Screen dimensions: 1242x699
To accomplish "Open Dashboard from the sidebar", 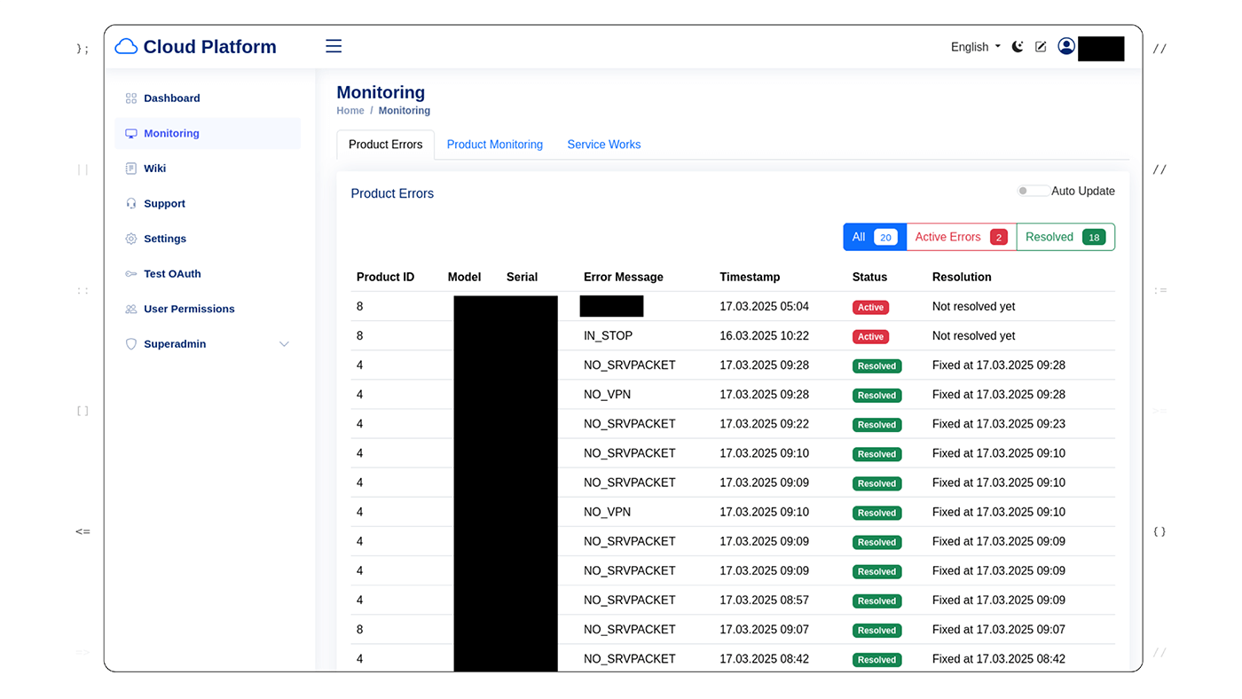I will (x=171, y=98).
